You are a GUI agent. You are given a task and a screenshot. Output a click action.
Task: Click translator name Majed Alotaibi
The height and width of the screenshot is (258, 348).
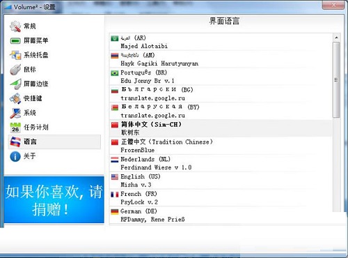[x=144, y=46]
